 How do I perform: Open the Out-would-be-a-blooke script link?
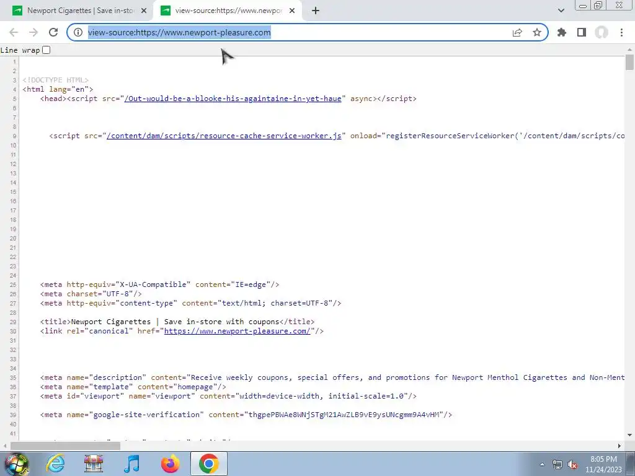[x=233, y=99]
